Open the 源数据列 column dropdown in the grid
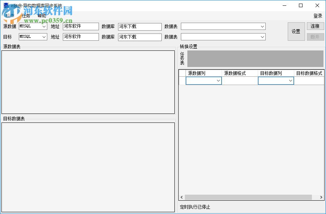The height and width of the screenshot is (214, 326). click(x=218, y=80)
